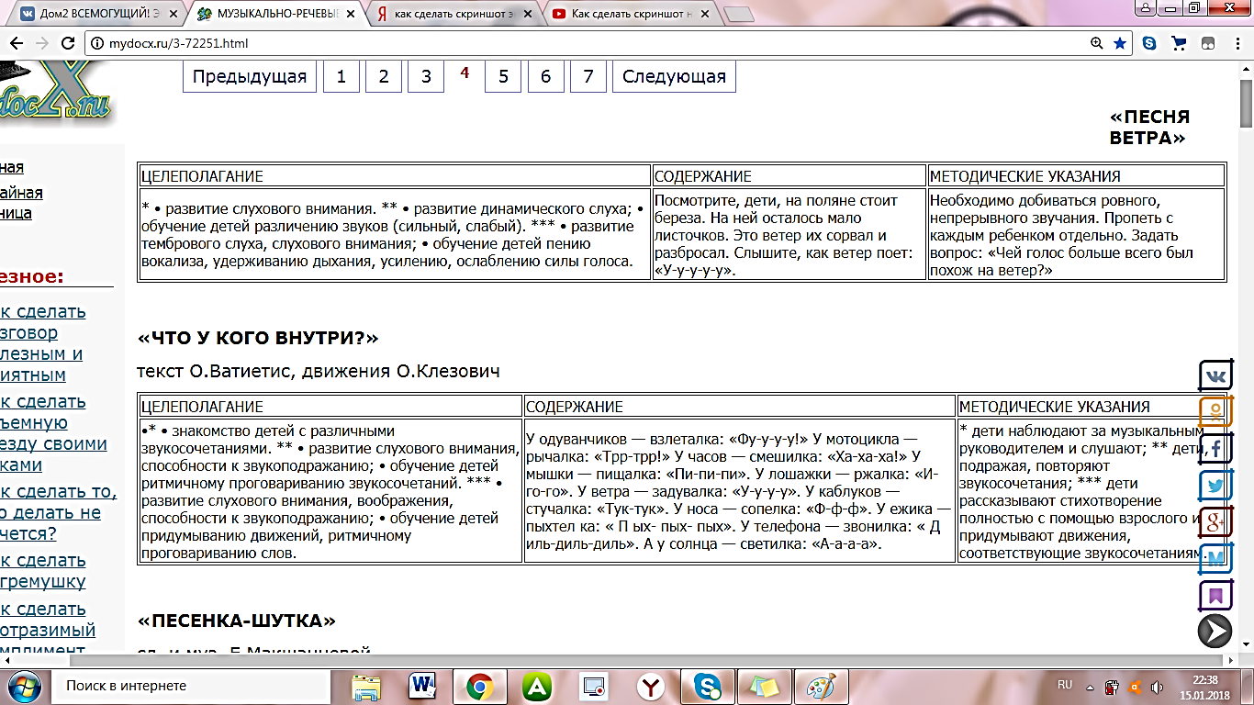Go to page 7
The image size is (1254, 705).
(x=588, y=77)
